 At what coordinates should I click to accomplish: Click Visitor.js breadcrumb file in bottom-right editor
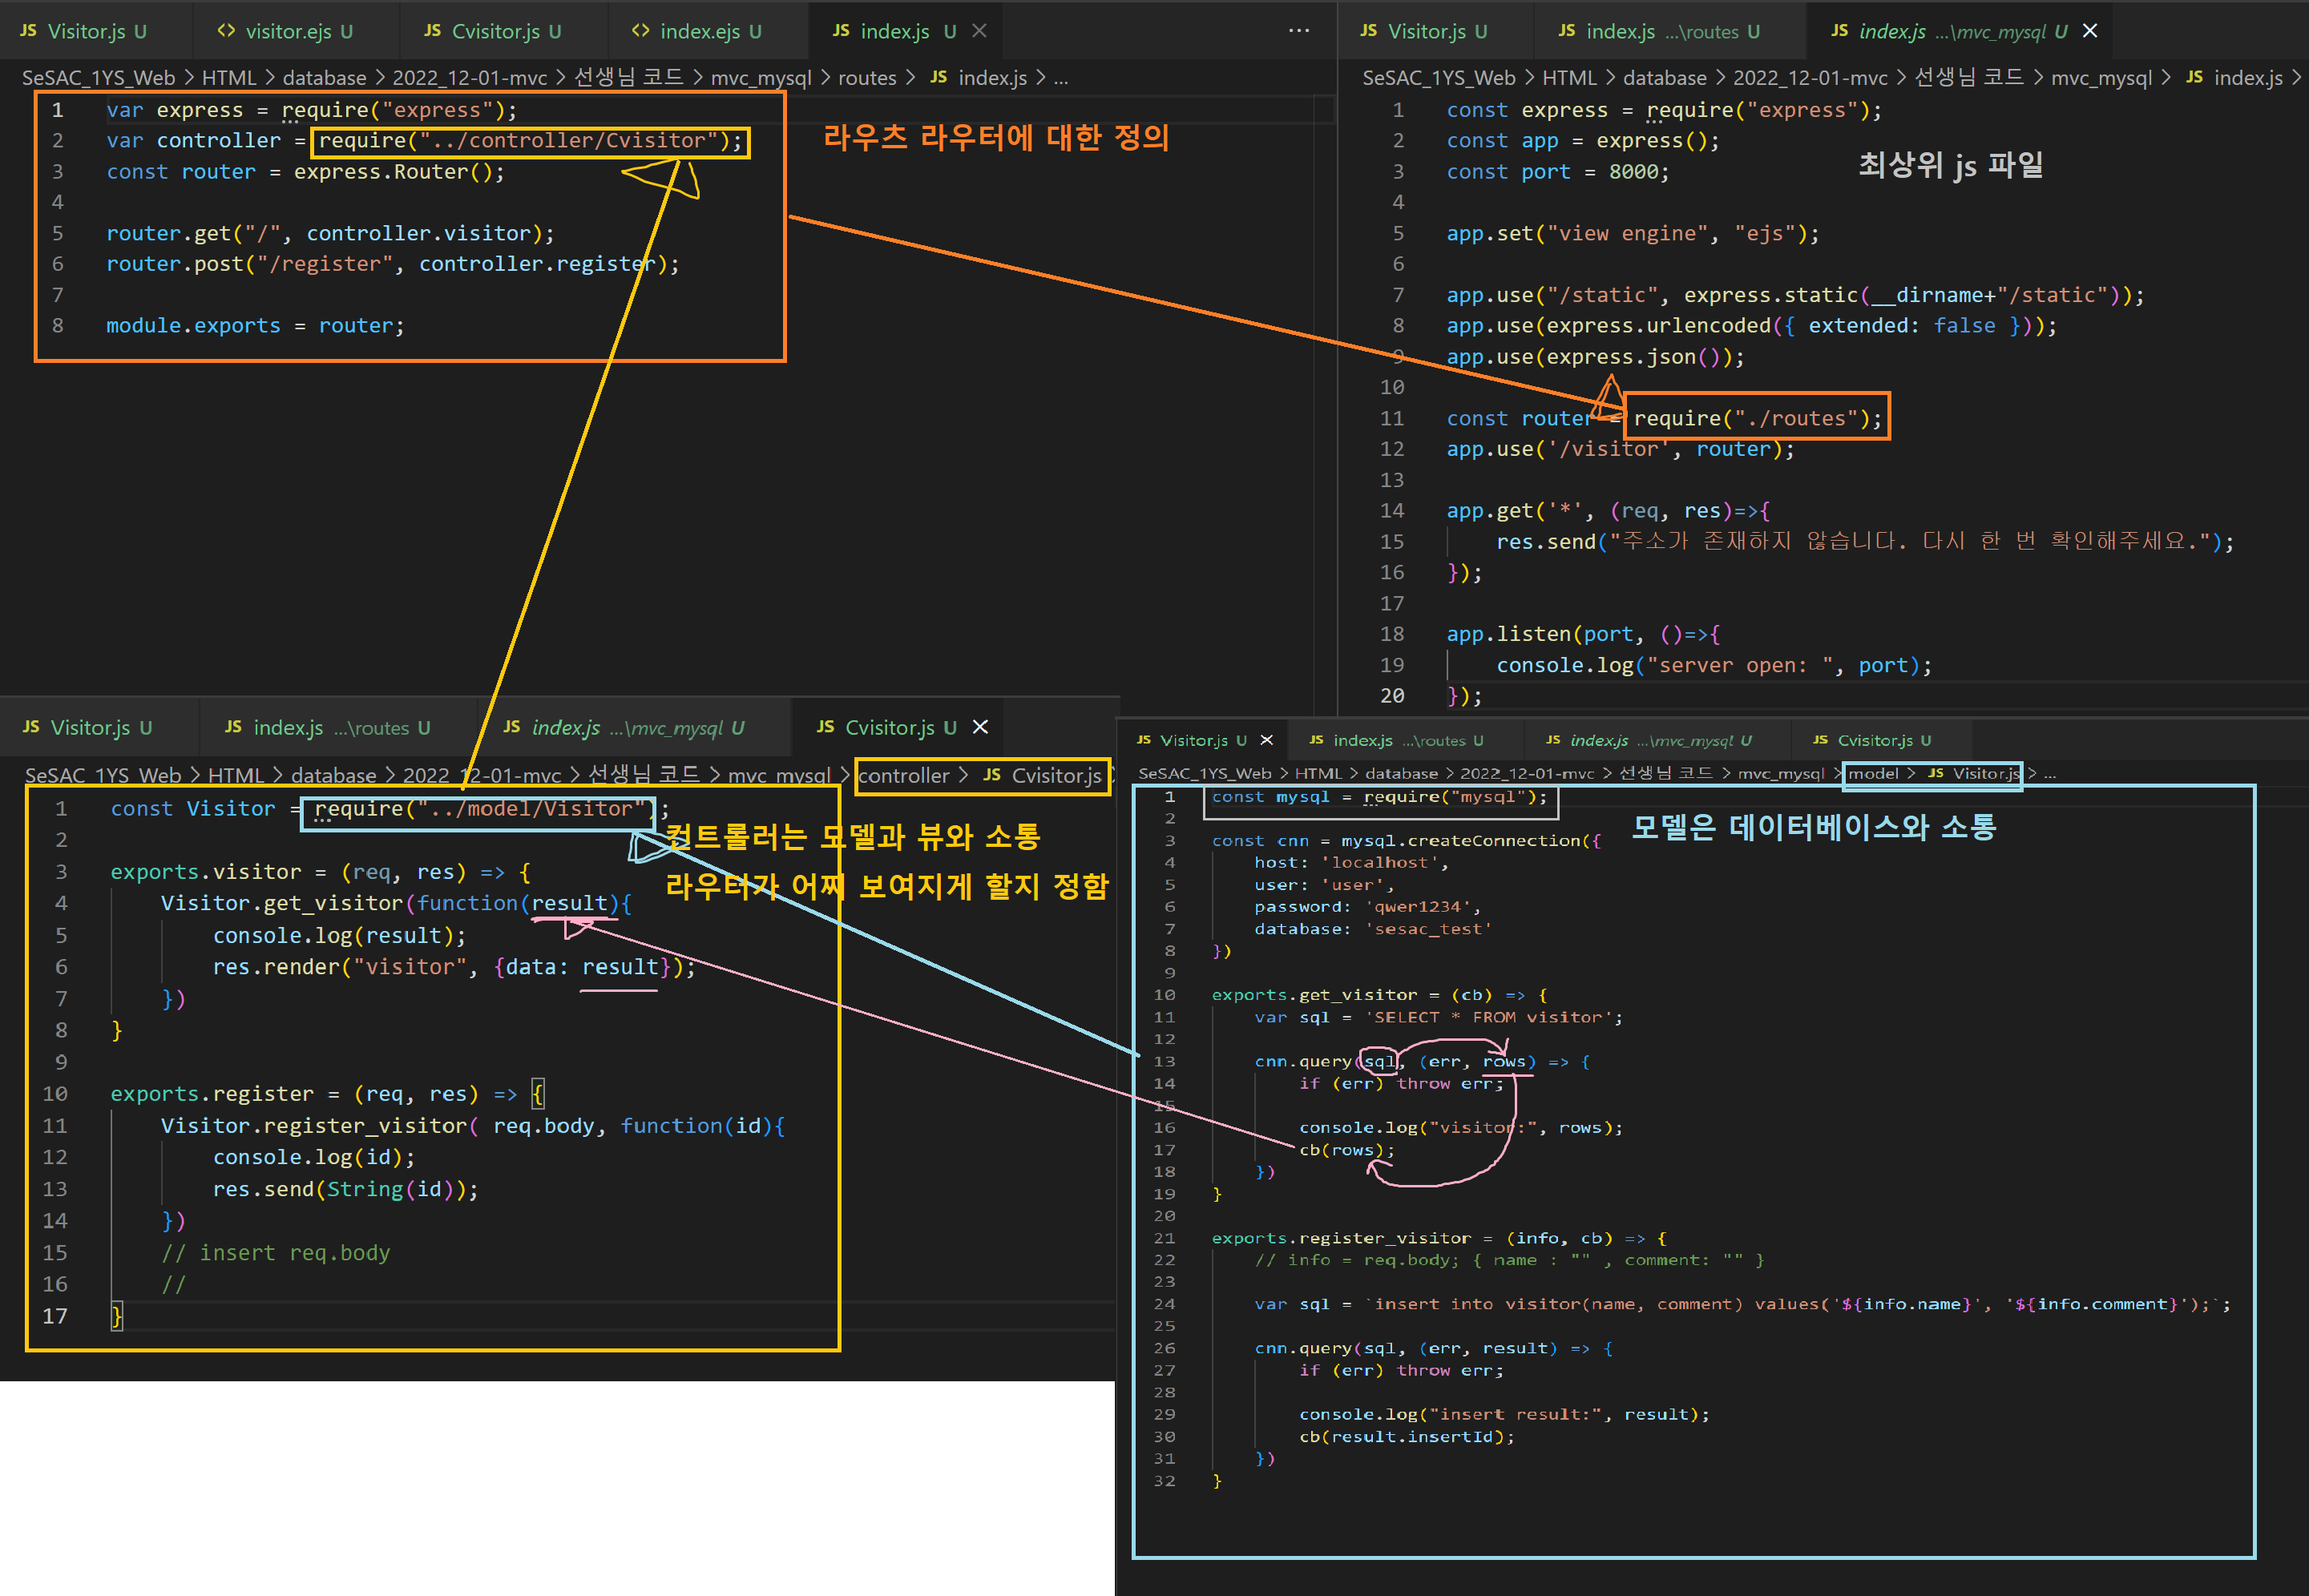point(1985,773)
